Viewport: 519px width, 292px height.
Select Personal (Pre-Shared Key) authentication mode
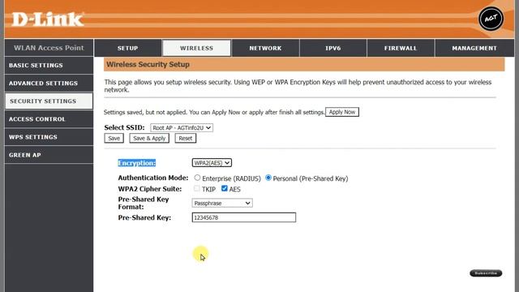268,178
